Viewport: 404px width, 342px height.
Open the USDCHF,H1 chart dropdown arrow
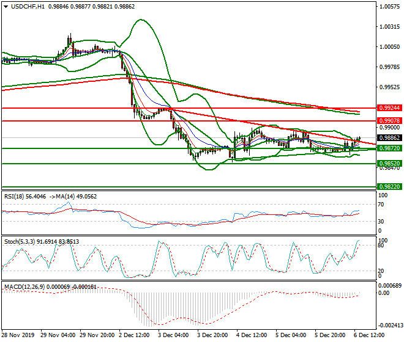pos(6,7)
